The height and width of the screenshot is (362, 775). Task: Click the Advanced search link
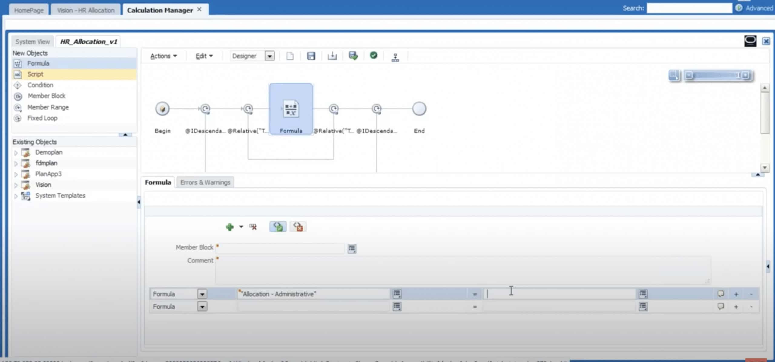point(759,8)
